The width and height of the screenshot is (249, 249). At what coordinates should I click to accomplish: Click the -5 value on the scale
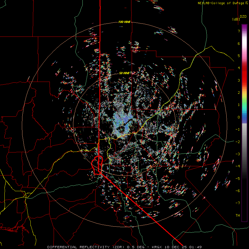tap(238, 179)
